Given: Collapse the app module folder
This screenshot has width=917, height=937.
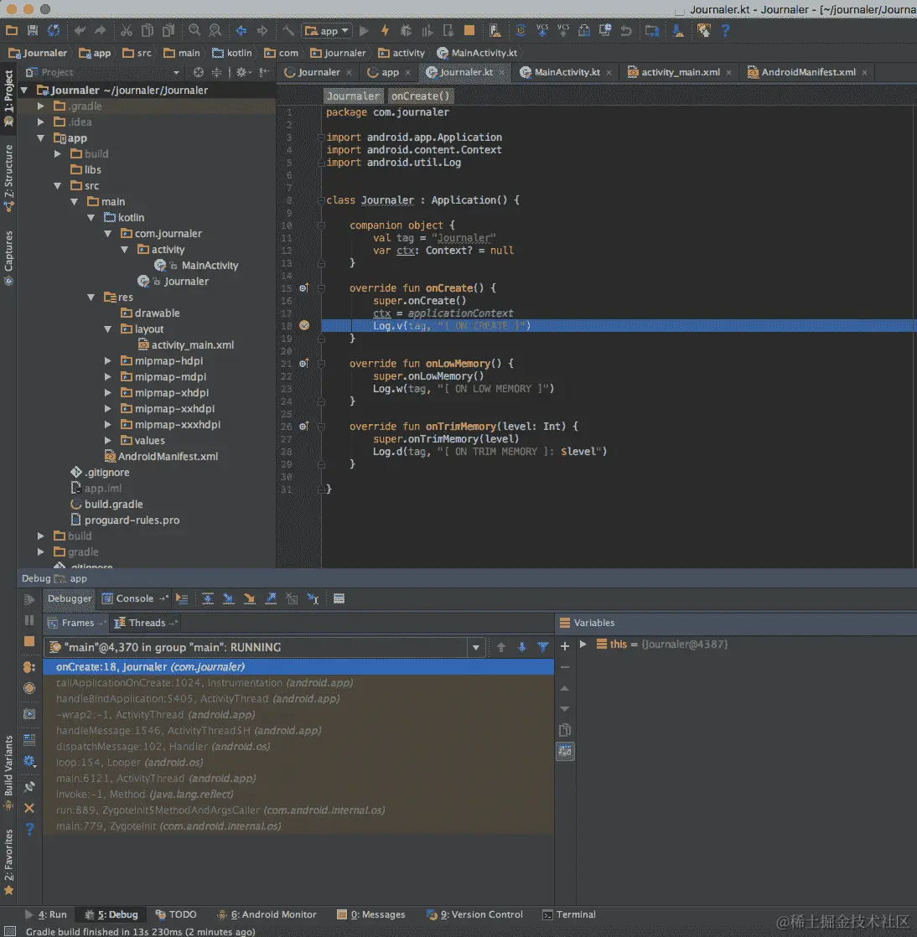Looking at the screenshot, I should click(x=40, y=138).
